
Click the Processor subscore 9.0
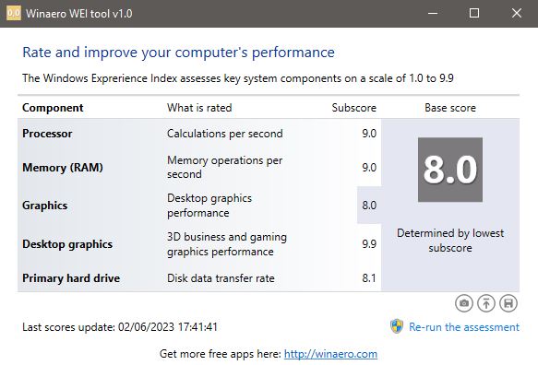point(369,134)
